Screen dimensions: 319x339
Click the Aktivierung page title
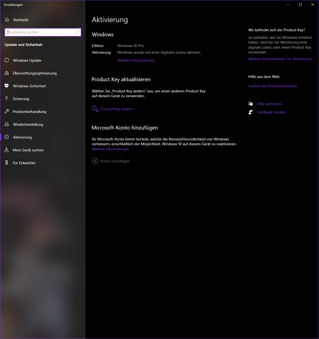(110, 20)
